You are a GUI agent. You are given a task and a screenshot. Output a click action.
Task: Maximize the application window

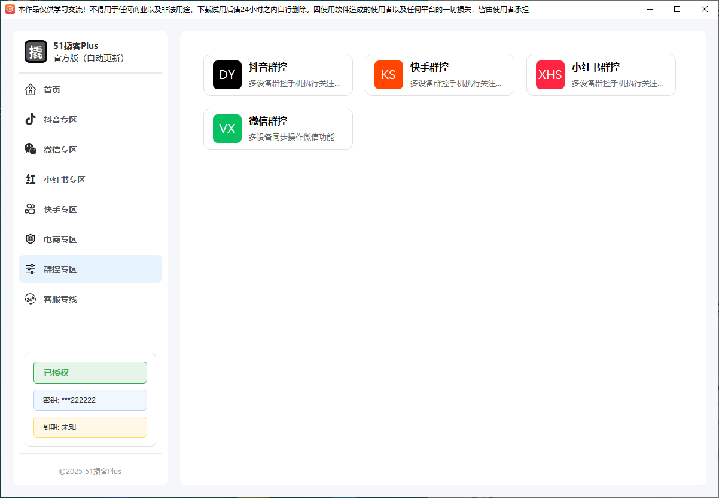[677, 9]
